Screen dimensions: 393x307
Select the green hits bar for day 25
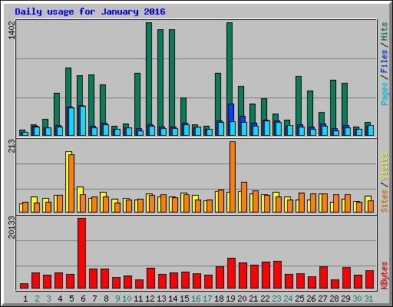coord(299,101)
